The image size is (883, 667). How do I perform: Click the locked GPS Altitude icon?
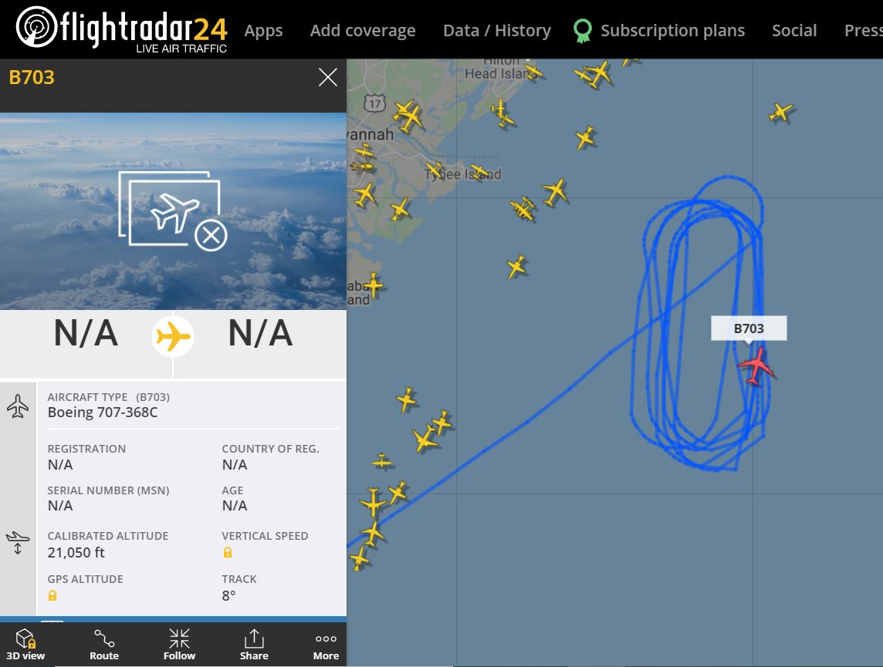[x=52, y=595]
